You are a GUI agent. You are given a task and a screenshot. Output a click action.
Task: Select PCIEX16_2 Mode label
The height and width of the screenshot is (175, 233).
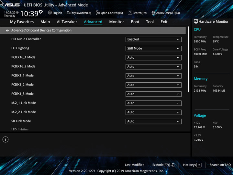pyautogui.click(x=23, y=66)
